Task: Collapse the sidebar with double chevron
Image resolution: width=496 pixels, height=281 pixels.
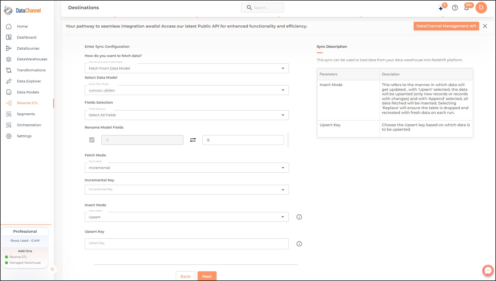Action: click(x=52, y=269)
